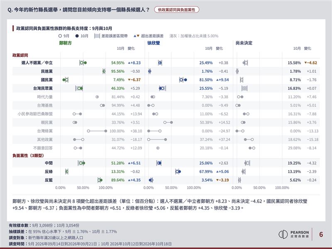Click the 有效樣本數 footnote line
The height and width of the screenshot is (249, 332).
click(44, 225)
